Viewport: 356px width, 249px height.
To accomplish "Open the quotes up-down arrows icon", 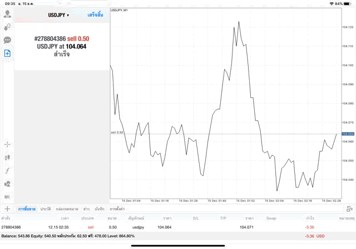I will (x=7, y=27).
